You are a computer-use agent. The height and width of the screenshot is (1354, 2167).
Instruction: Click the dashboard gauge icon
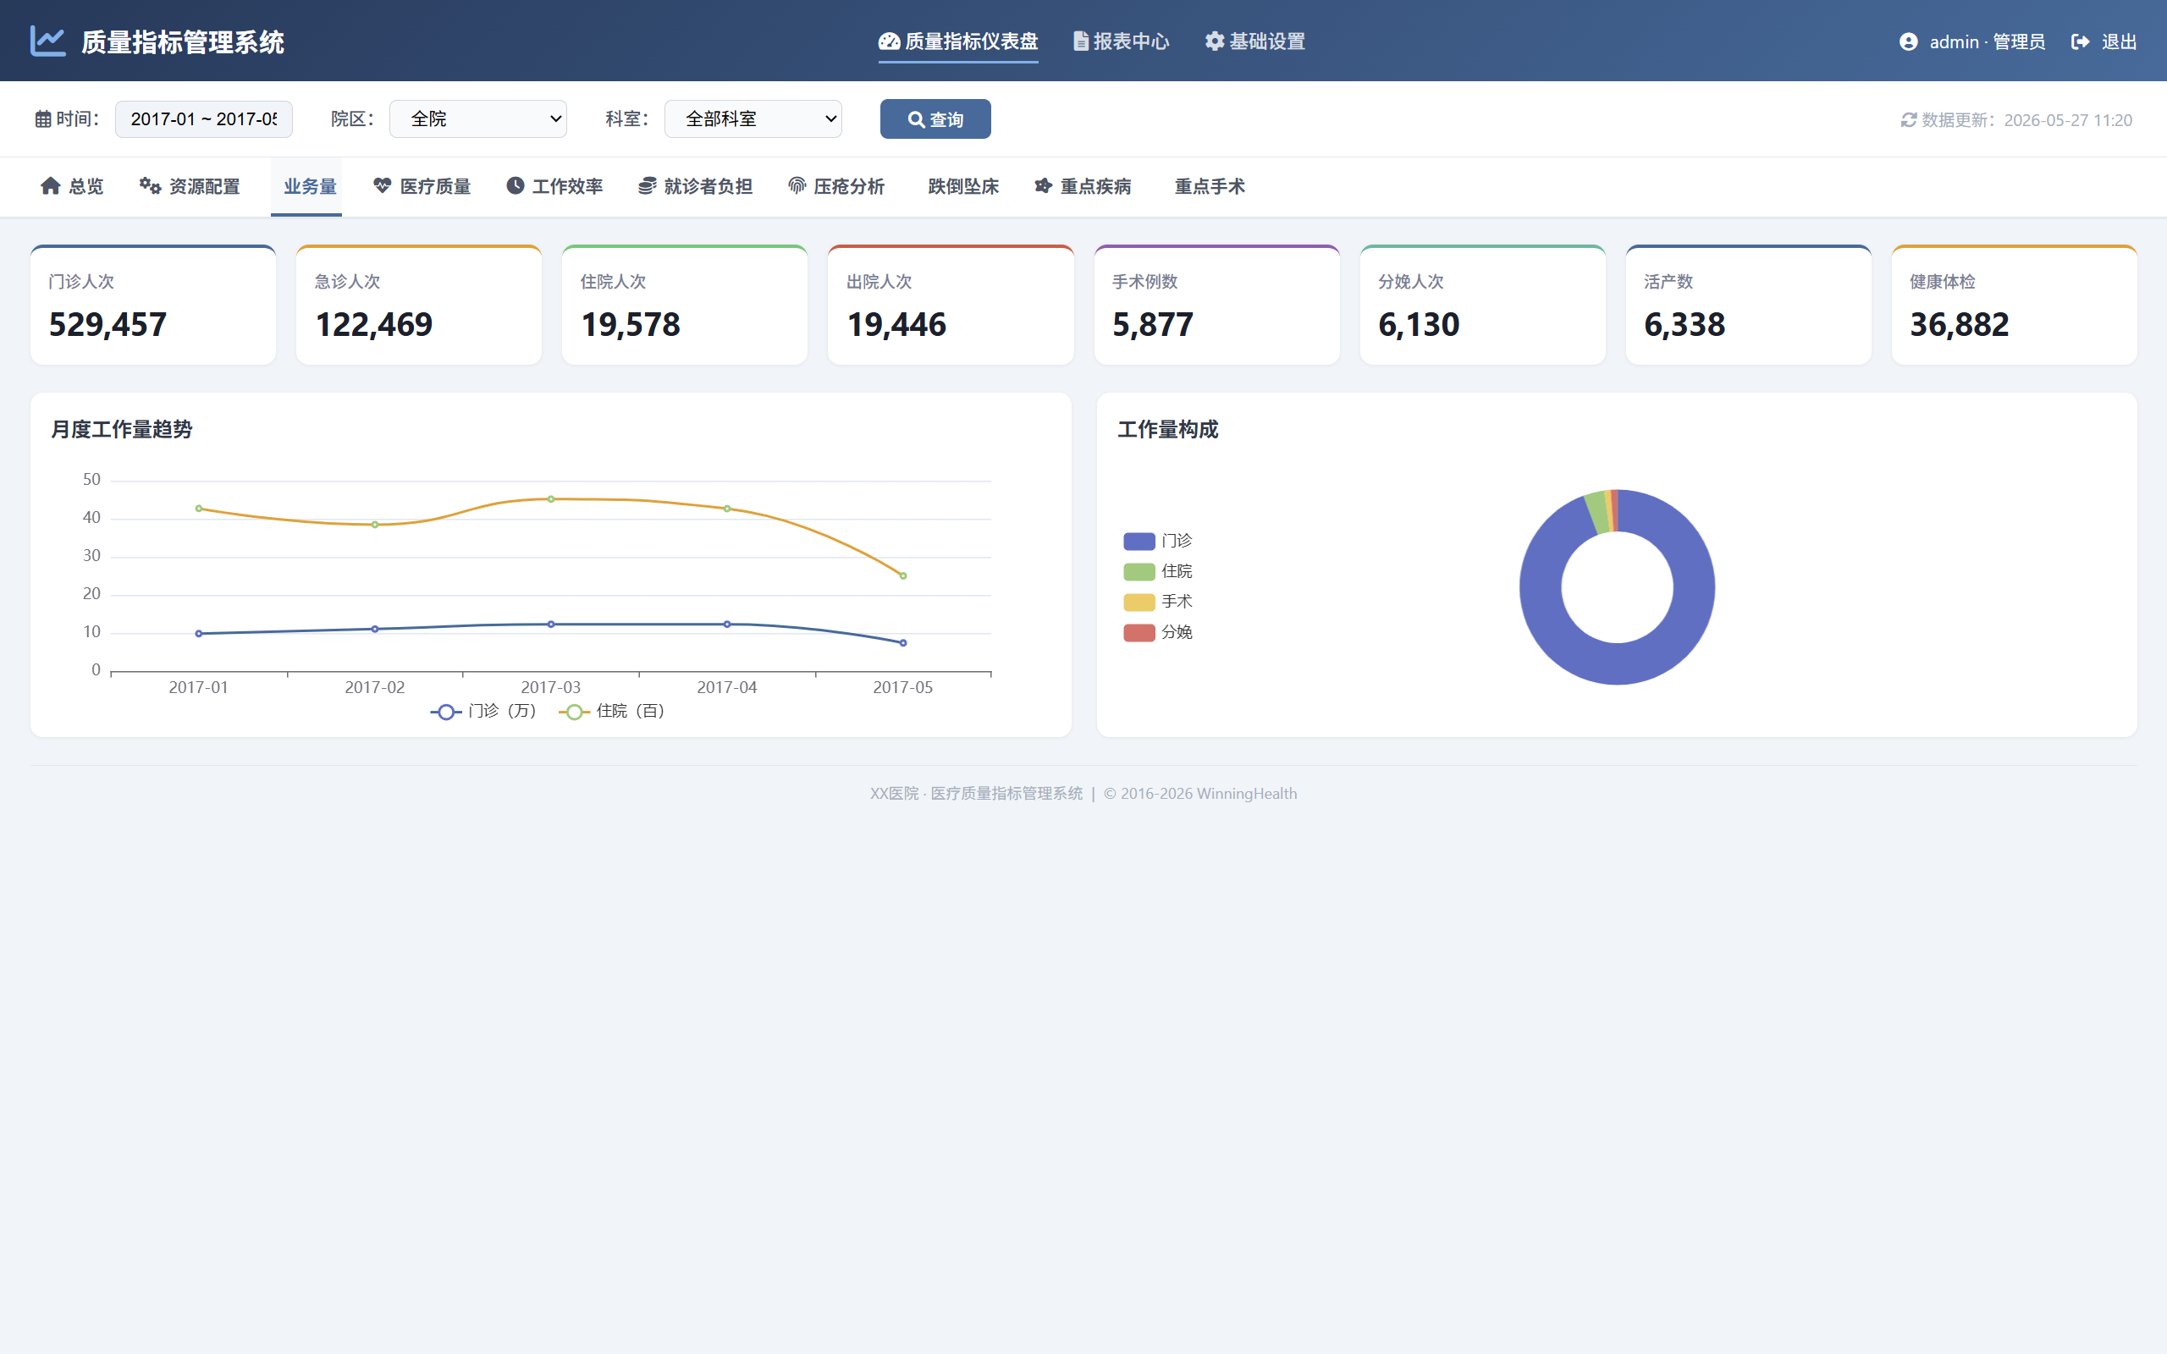(x=888, y=41)
